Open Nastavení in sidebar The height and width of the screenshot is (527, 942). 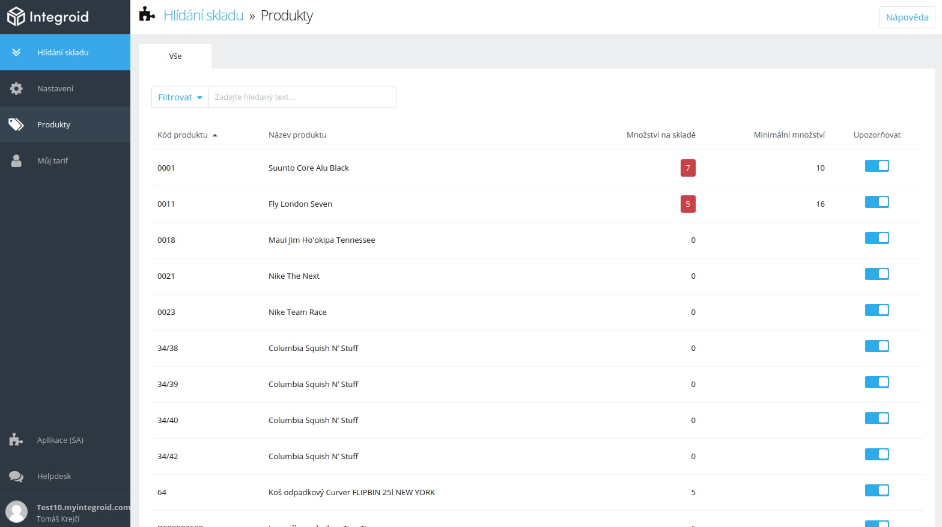tap(65, 88)
